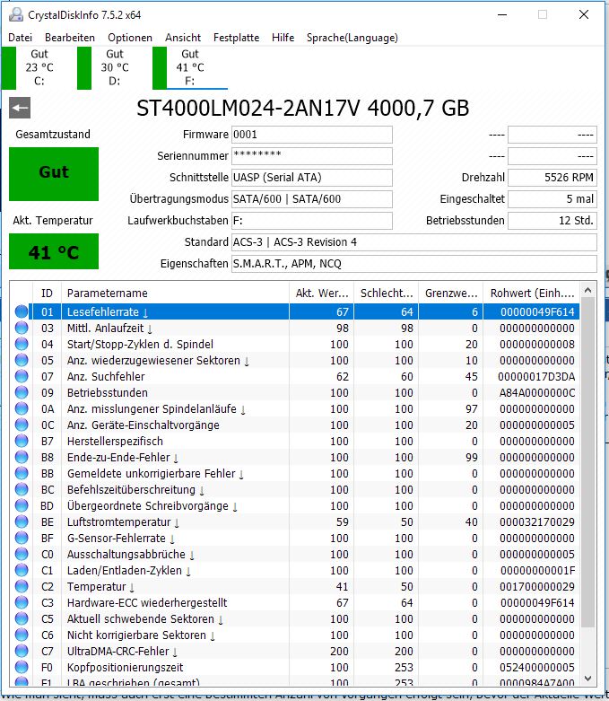Click the Übertragungsmodus field SATA/600
The height and width of the screenshot is (701, 609).
pyautogui.click(x=312, y=199)
